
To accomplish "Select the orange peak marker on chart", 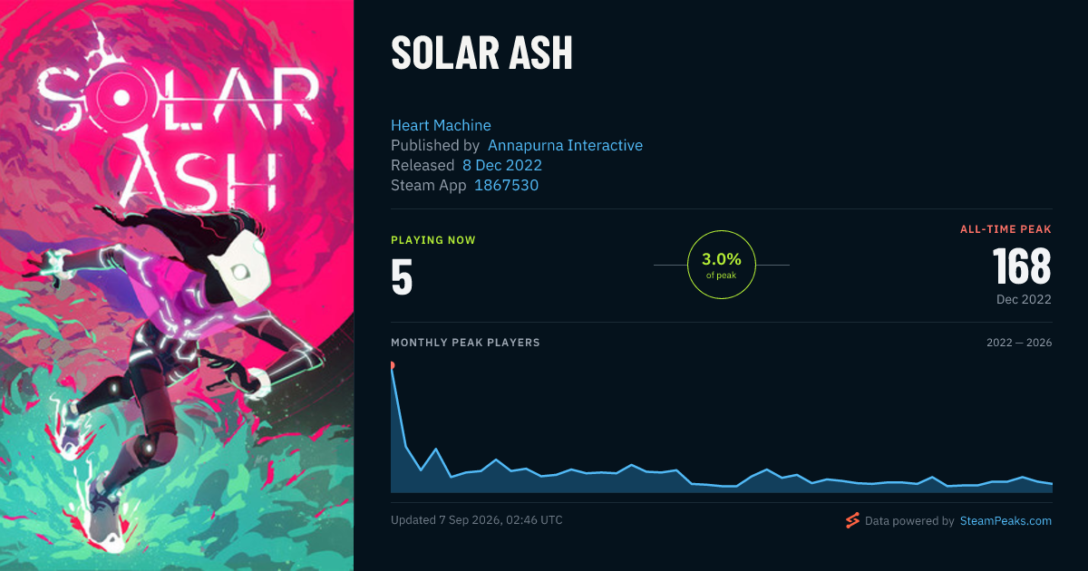I will pyautogui.click(x=392, y=365).
